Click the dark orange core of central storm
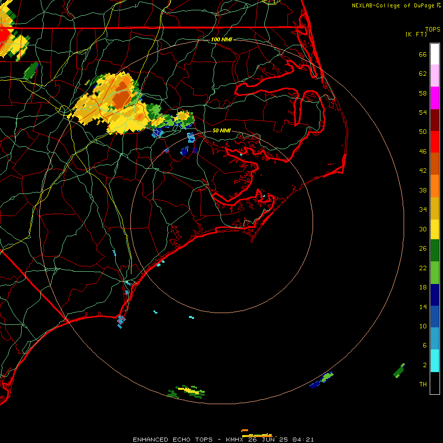This screenshot has height=443, width=443. tap(121, 96)
